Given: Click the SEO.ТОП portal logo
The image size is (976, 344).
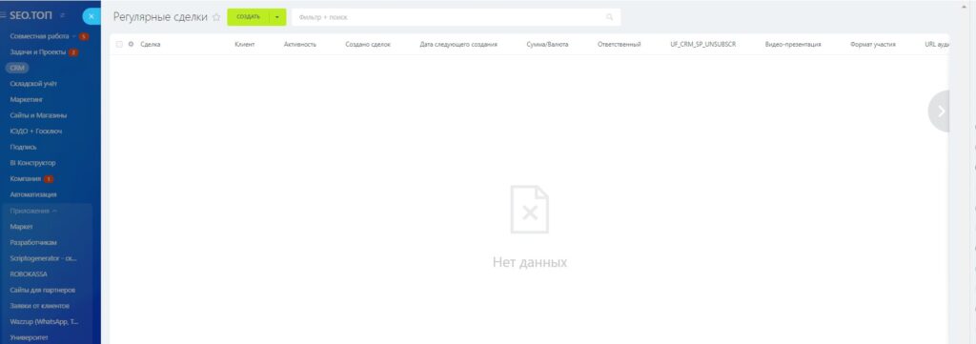Looking at the screenshot, I should (31, 15).
